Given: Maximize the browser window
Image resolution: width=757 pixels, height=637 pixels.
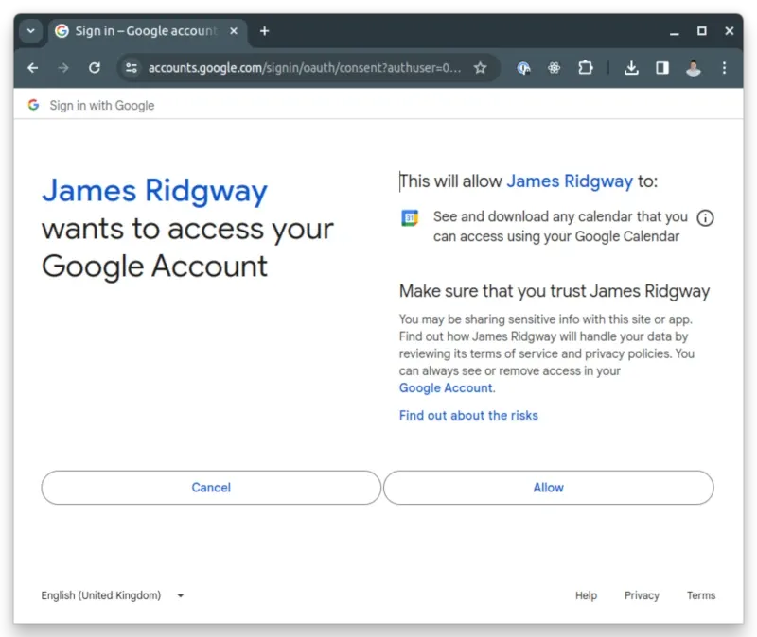Looking at the screenshot, I should (x=702, y=31).
